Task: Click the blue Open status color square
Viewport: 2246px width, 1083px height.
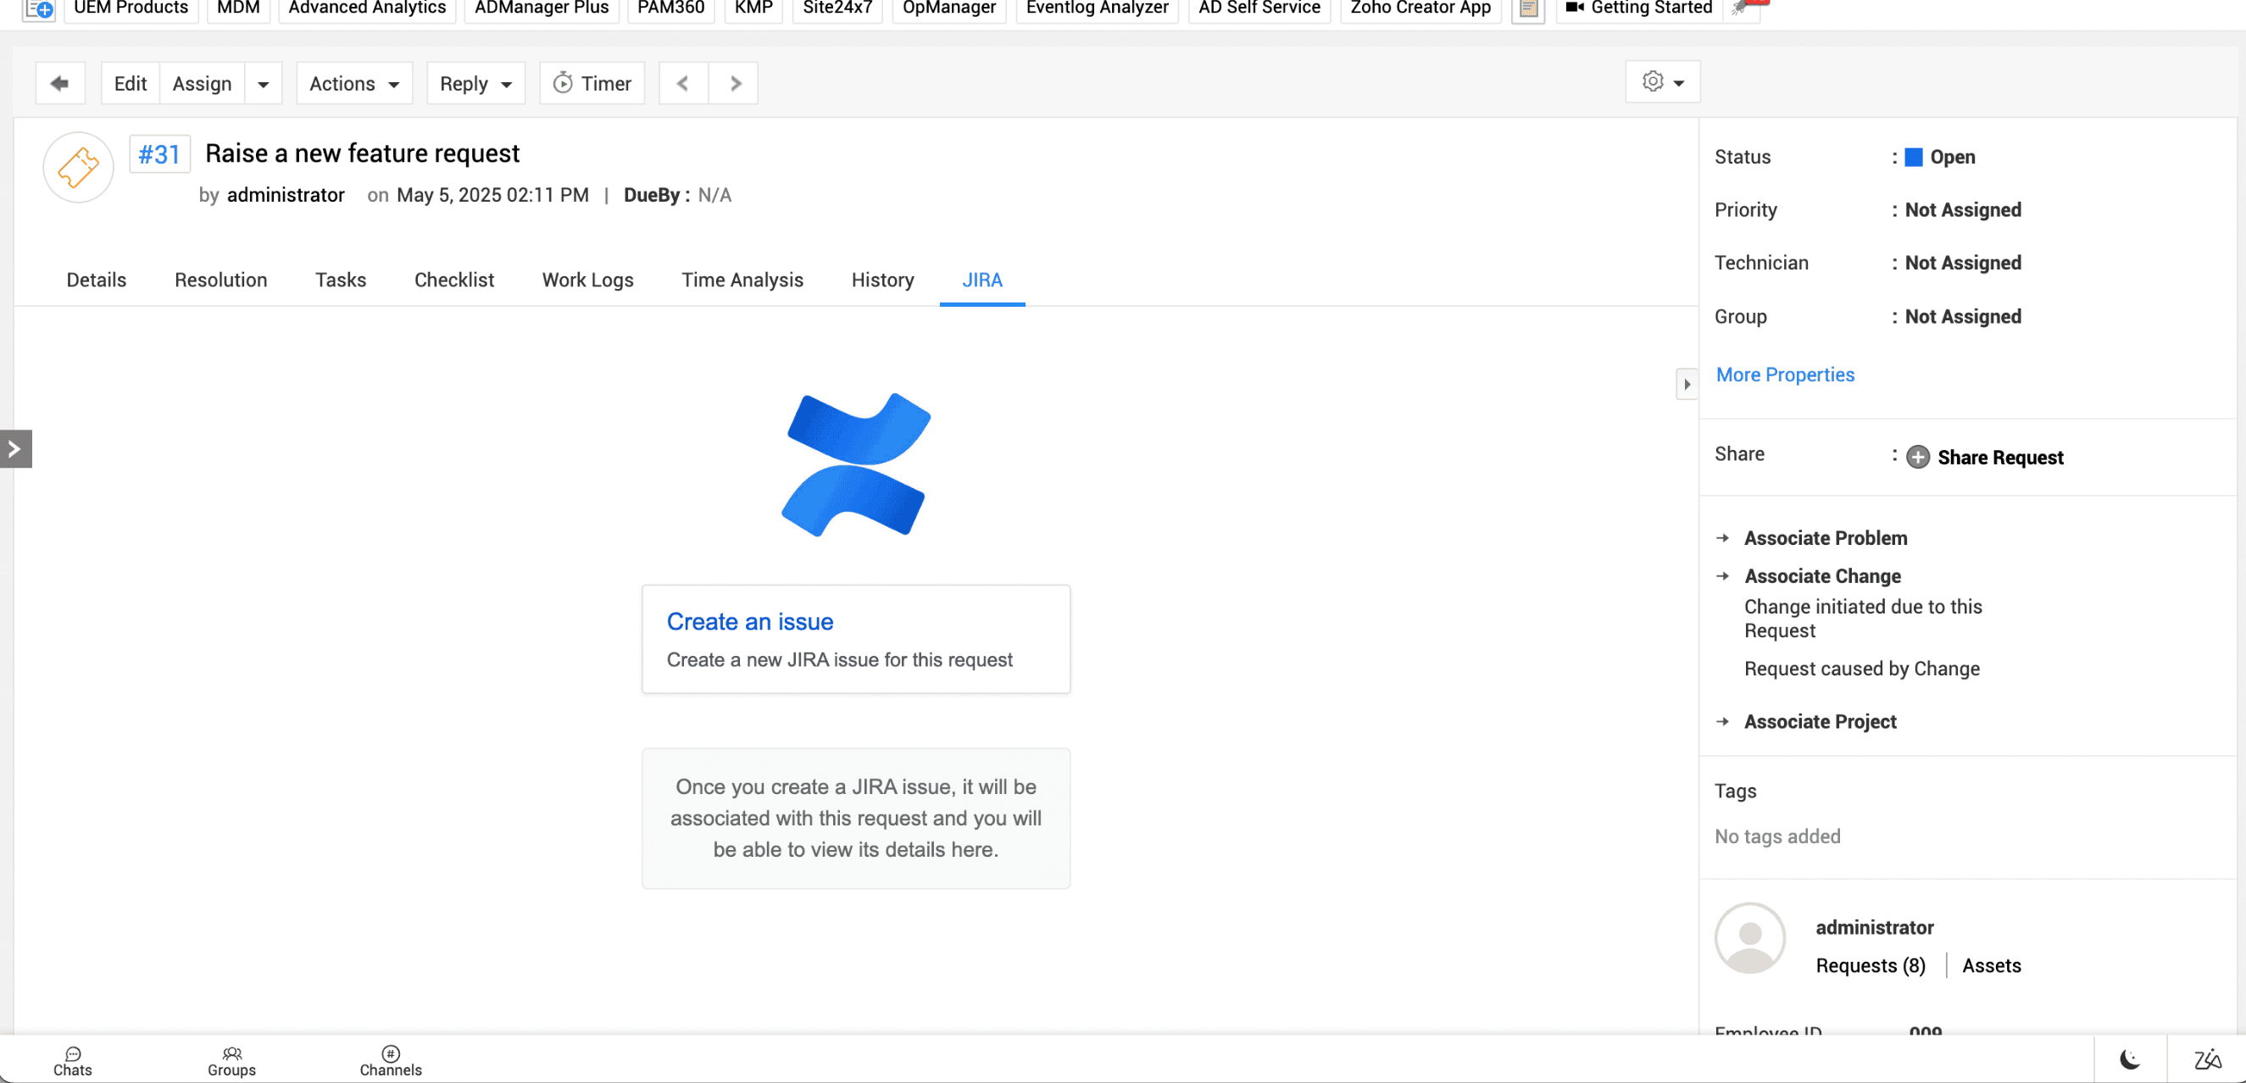Action: coord(1914,158)
